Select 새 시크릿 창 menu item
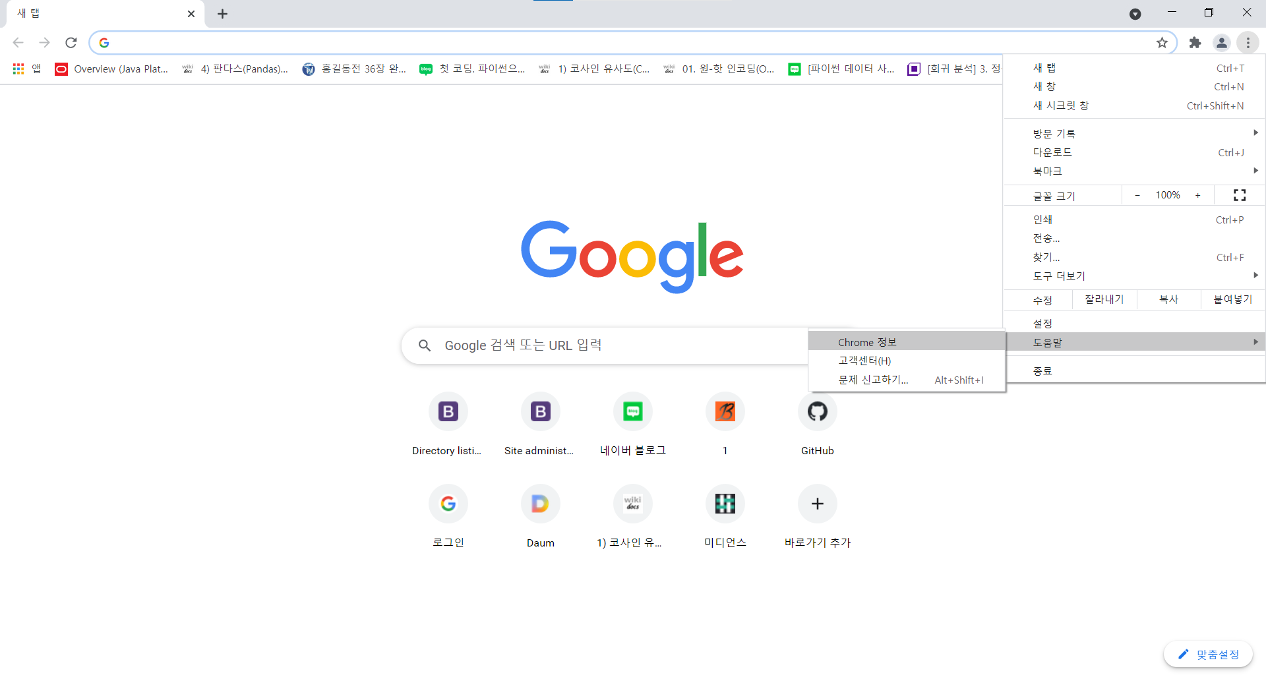Screen dimensions: 1266x679 (1134, 105)
